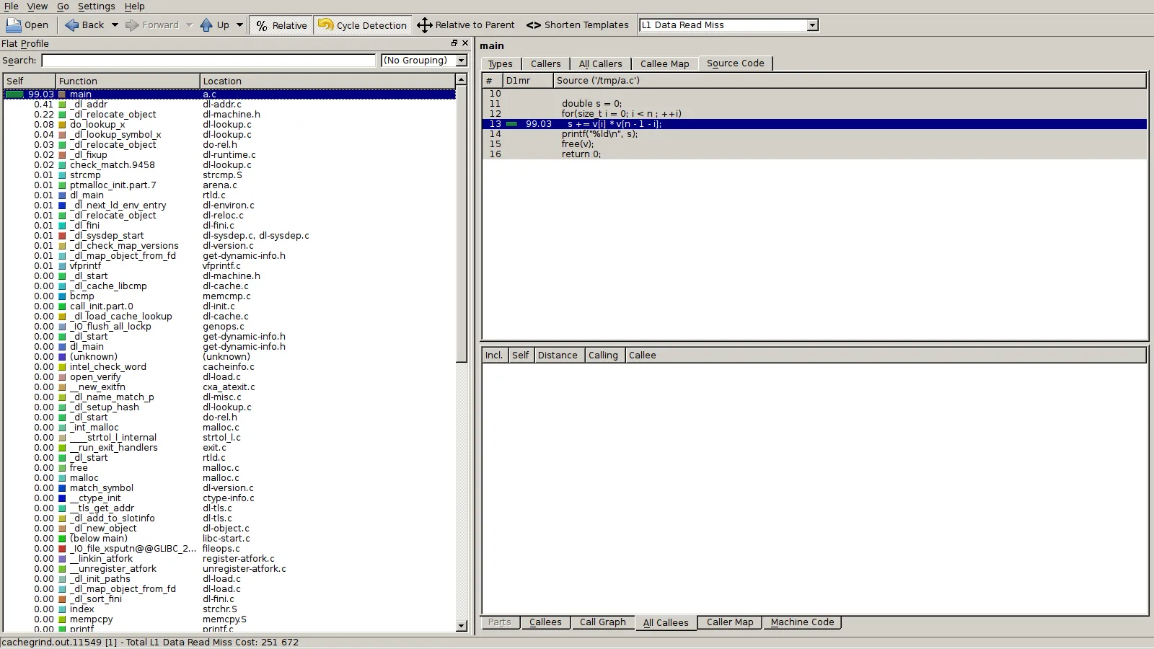The width and height of the screenshot is (1154, 649).
Task: Select the _dl_fixup function row
Action: (229, 155)
